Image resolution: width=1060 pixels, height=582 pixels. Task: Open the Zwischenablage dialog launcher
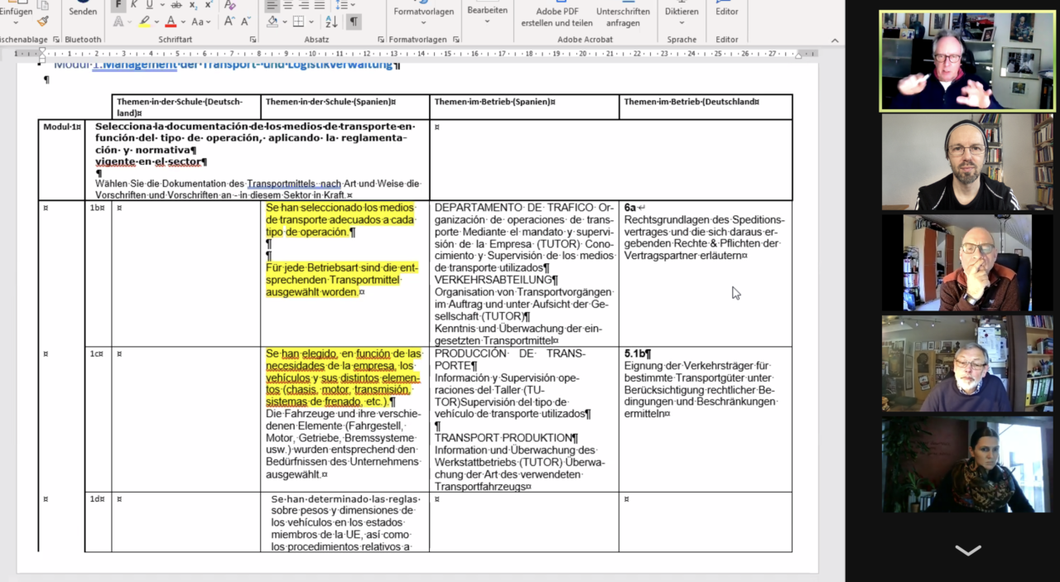pyautogui.click(x=56, y=39)
